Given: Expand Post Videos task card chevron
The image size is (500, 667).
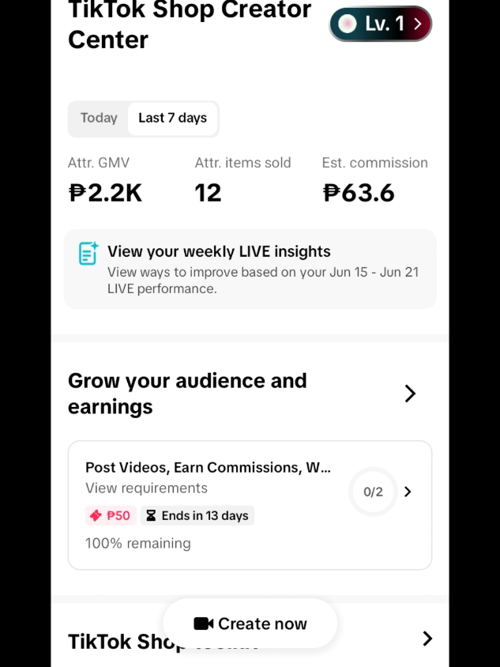Looking at the screenshot, I should (408, 492).
